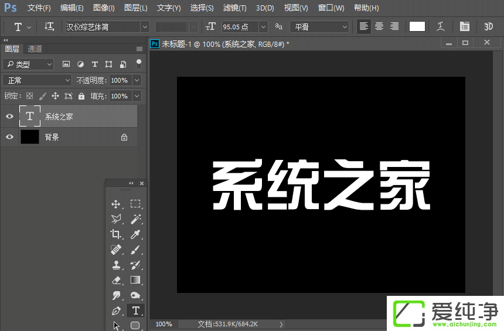
Task: Toggle the layer filter switch on or off
Action: 139,63
